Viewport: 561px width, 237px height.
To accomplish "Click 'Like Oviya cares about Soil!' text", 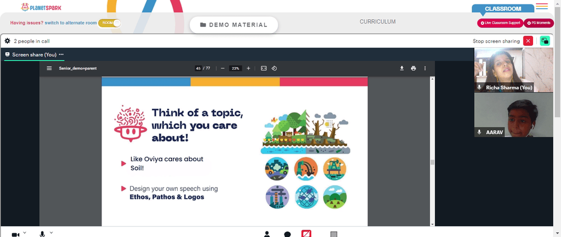I will [x=167, y=163].
